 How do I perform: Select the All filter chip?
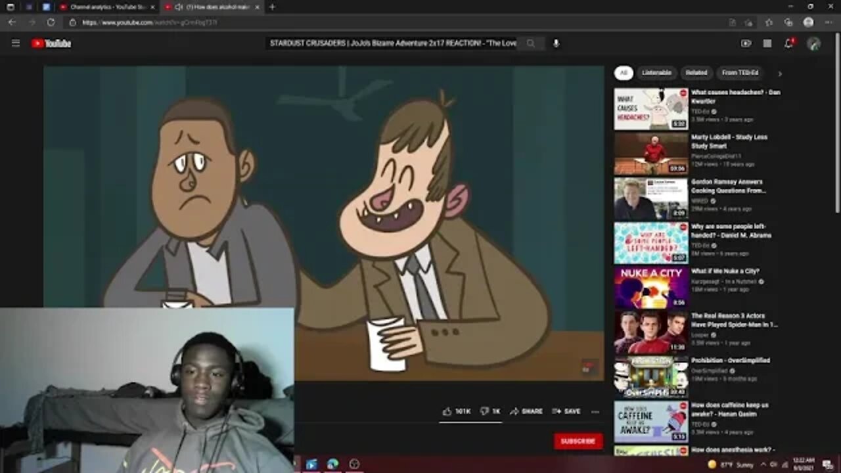[x=624, y=73]
